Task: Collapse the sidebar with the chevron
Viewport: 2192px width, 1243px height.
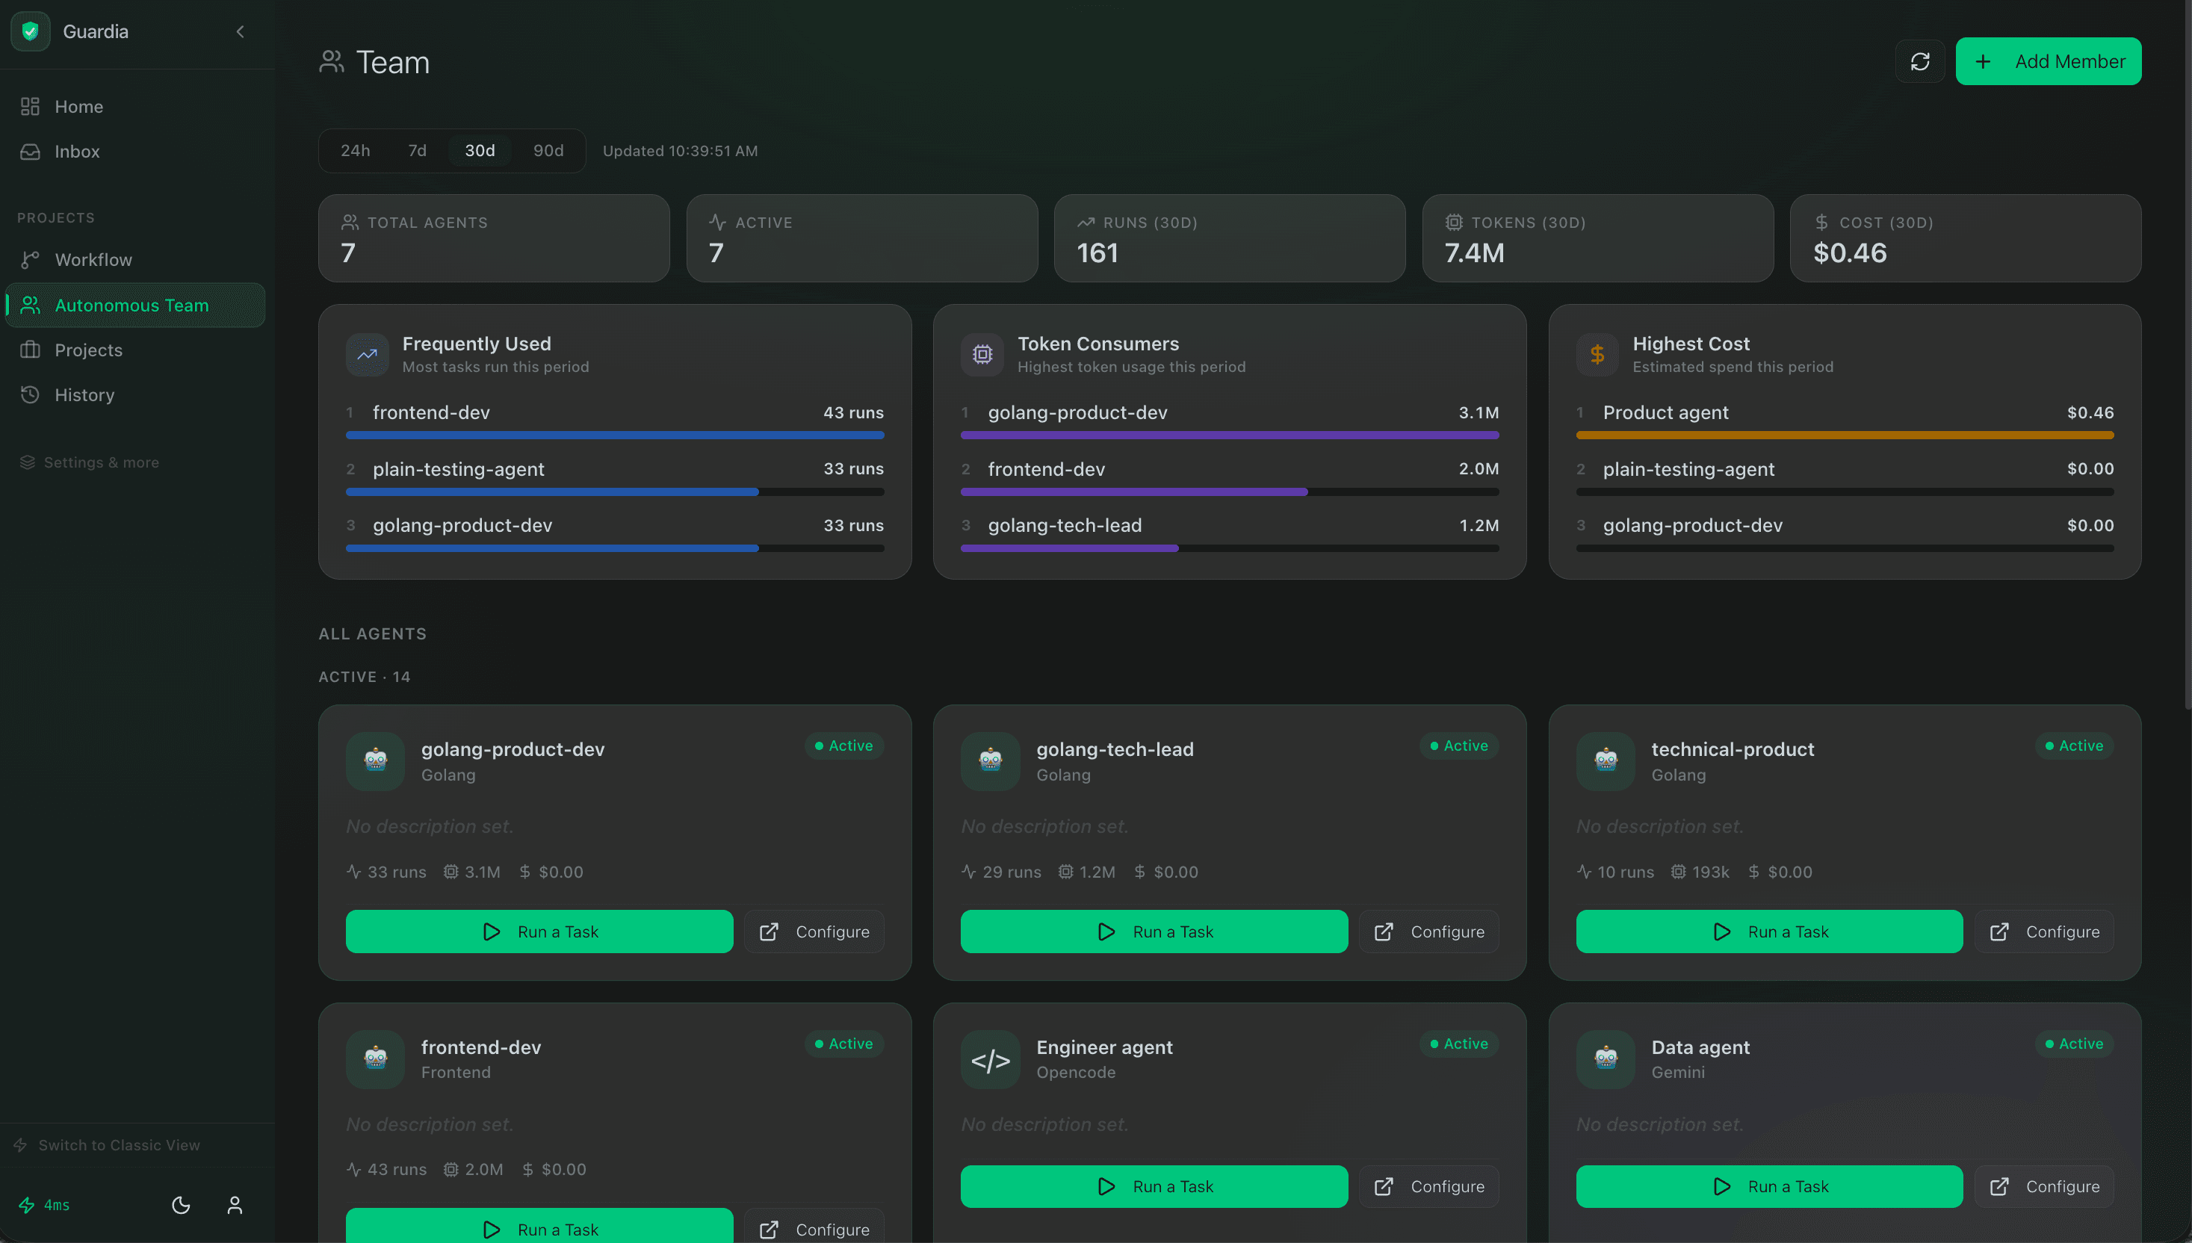Action: pos(241,31)
